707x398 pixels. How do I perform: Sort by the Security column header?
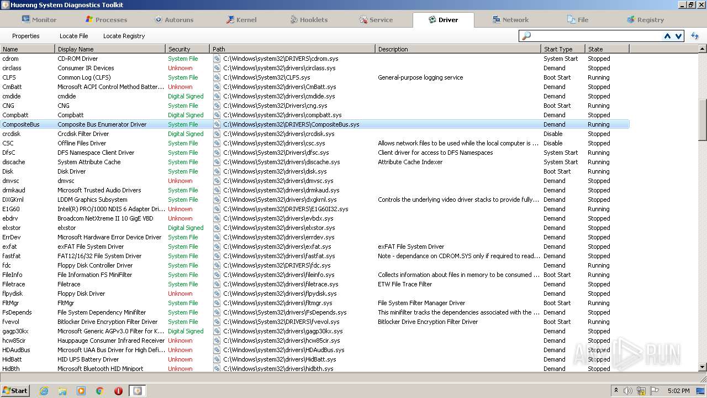click(188, 49)
